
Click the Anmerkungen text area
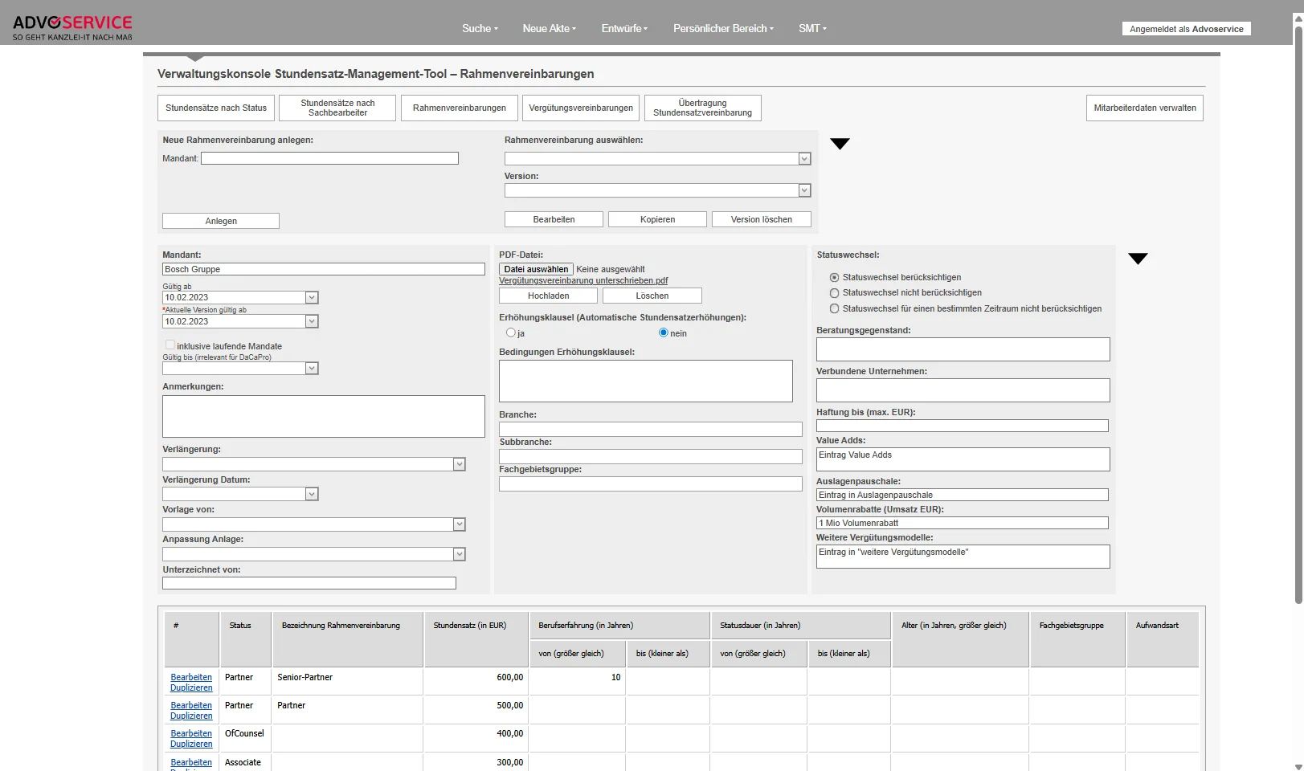323,416
